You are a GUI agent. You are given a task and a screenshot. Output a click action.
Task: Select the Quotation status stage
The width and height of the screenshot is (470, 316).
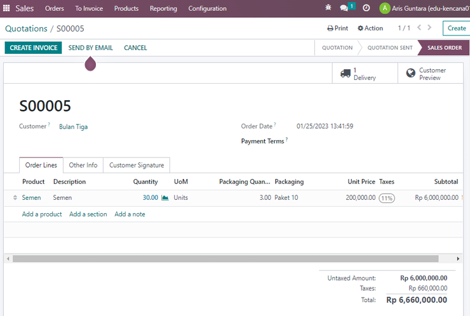[337, 48]
